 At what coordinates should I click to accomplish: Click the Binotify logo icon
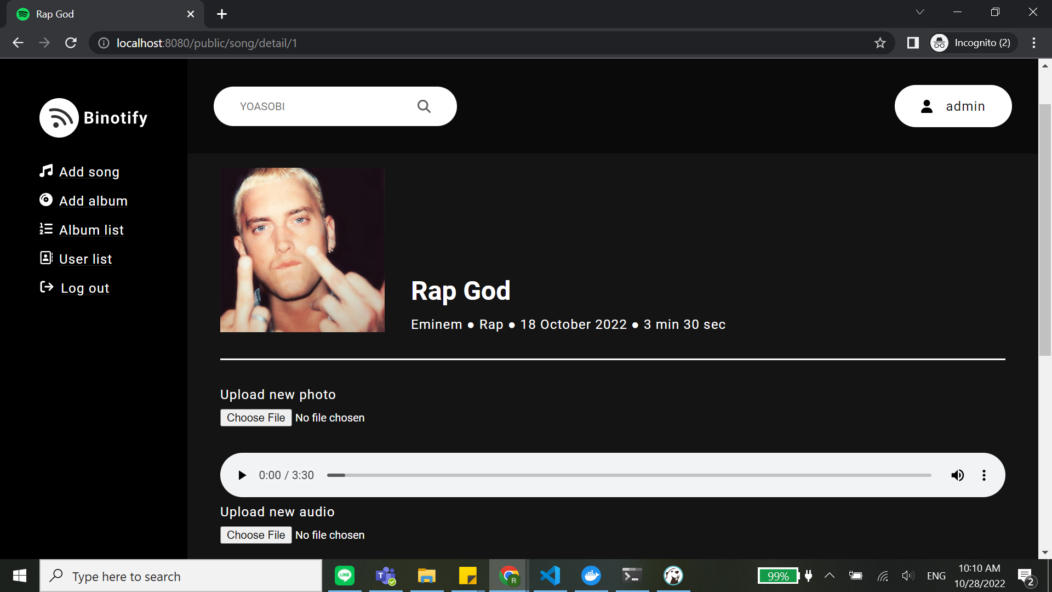59,118
